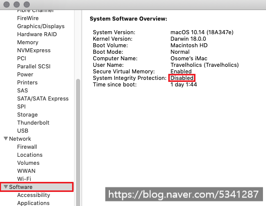Viewport: 266px width, 206px height.
Task: Click the System Integrity Protection label
Action: (x=129, y=78)
